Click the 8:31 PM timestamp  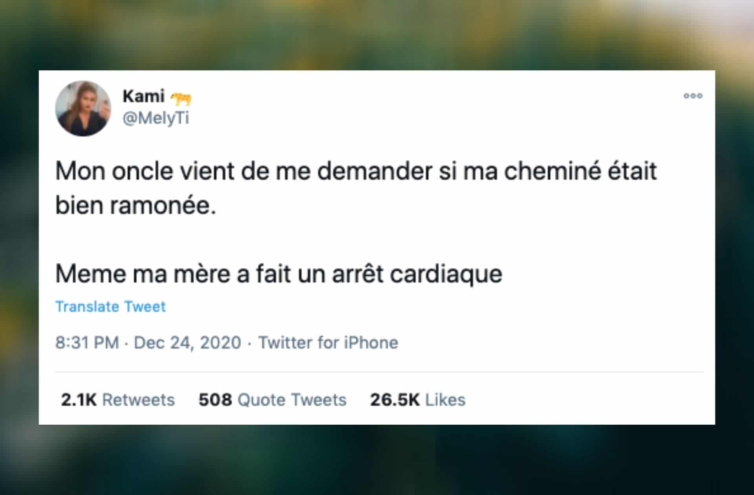click(87, 343)
